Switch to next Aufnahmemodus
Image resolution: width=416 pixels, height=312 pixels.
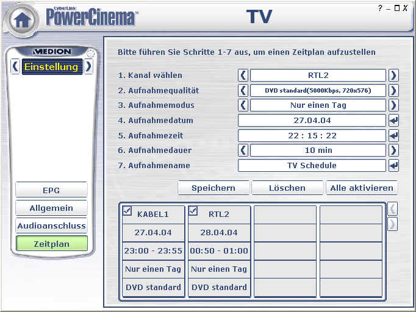click(393, 105)
